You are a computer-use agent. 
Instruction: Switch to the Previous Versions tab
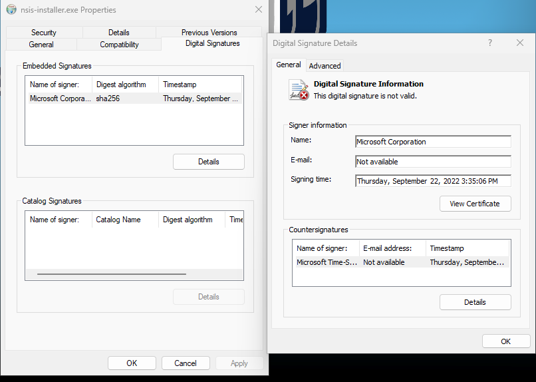coord(209,33)
